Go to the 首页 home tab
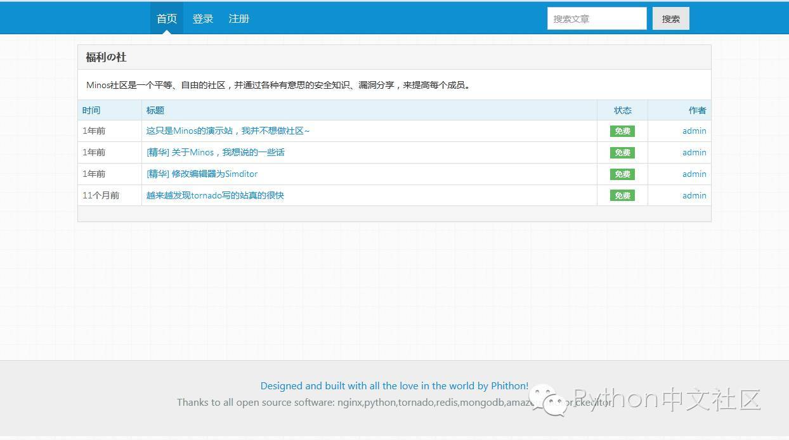This screenshot has width=789, height=440. click(x=167, y=18)
